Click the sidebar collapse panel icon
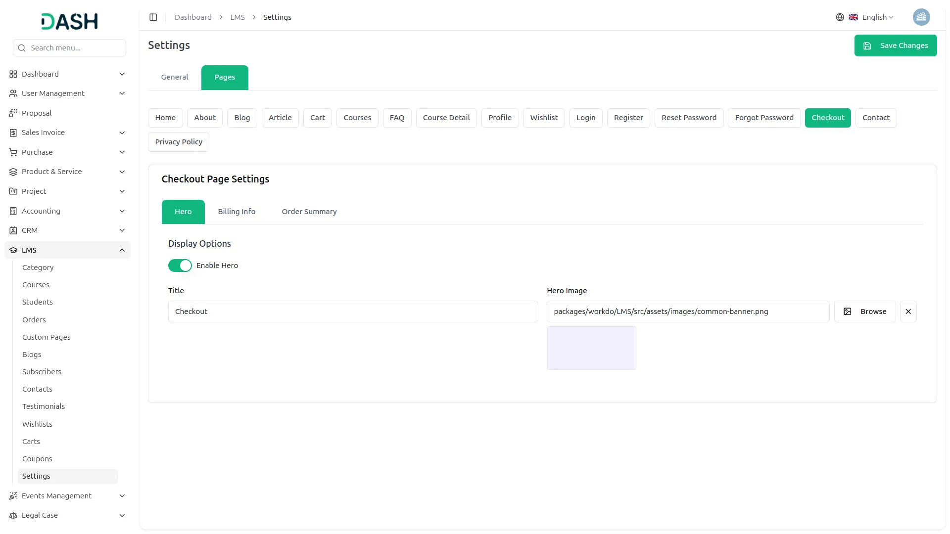 click(x=153, y=17)
